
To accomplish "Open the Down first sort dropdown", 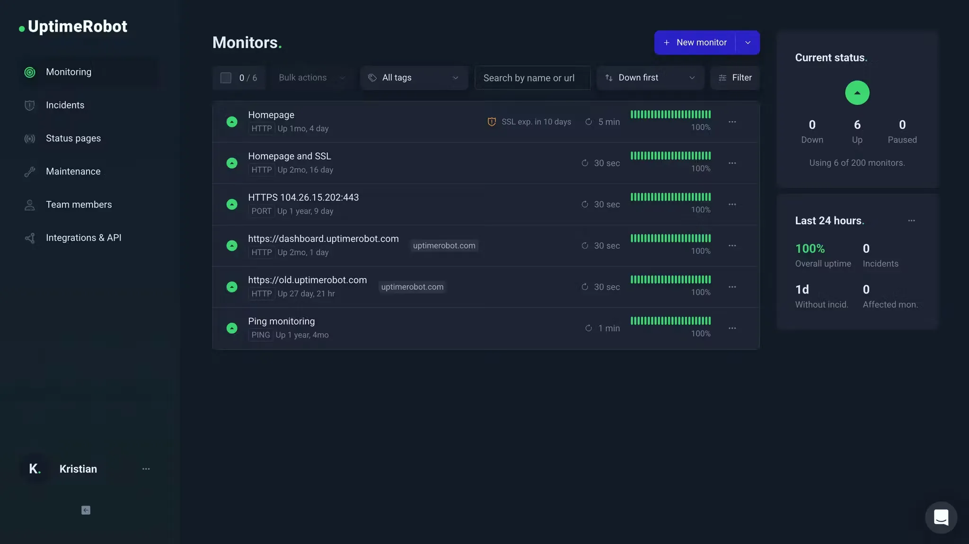I will pos(651,78).
